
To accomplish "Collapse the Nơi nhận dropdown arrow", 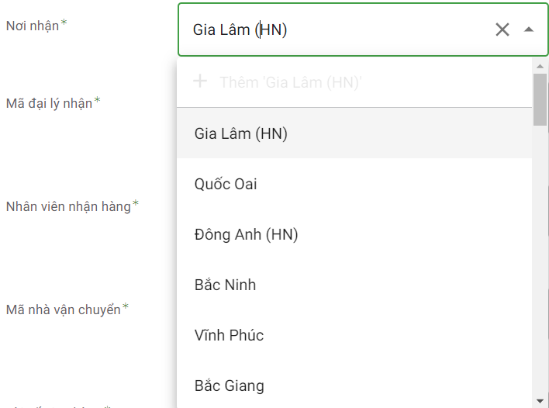I will 529,29.
